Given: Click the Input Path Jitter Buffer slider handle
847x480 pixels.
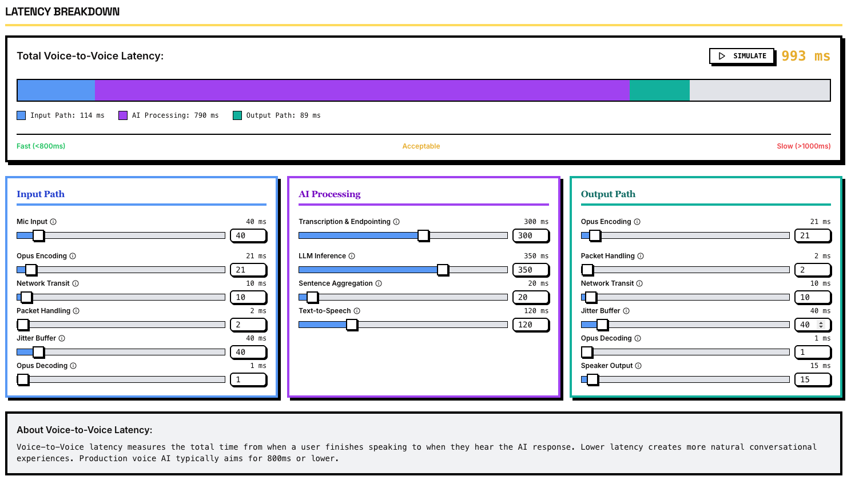Looking at the screenshot, I should click(x=38, y=352).
